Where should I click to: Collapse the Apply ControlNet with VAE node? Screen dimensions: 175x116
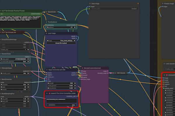[47, 70]
